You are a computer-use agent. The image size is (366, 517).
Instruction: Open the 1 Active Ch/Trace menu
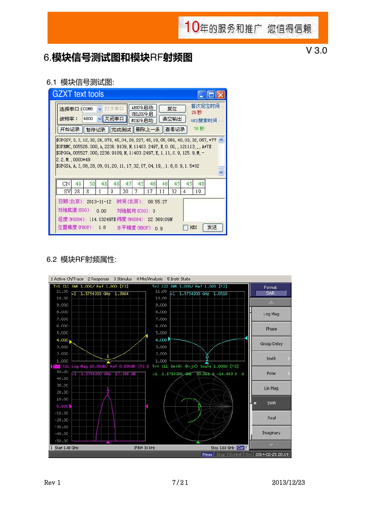click(67, 279)
